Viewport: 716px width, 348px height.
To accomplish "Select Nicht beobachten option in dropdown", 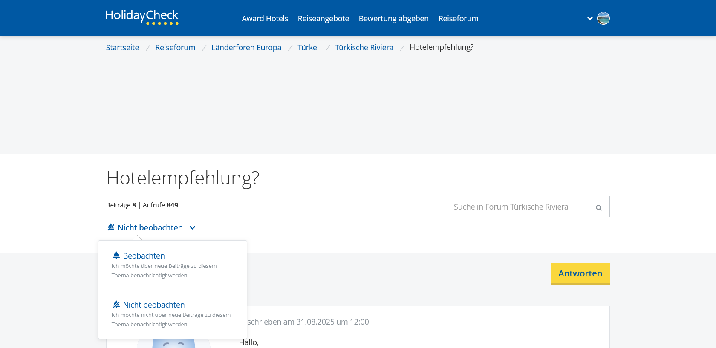I will 153,305.
